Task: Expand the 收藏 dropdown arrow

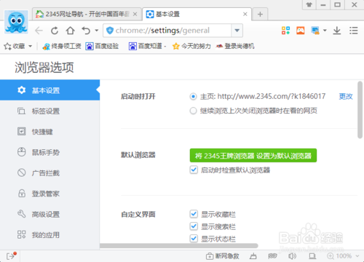Action: click(30, 46)
